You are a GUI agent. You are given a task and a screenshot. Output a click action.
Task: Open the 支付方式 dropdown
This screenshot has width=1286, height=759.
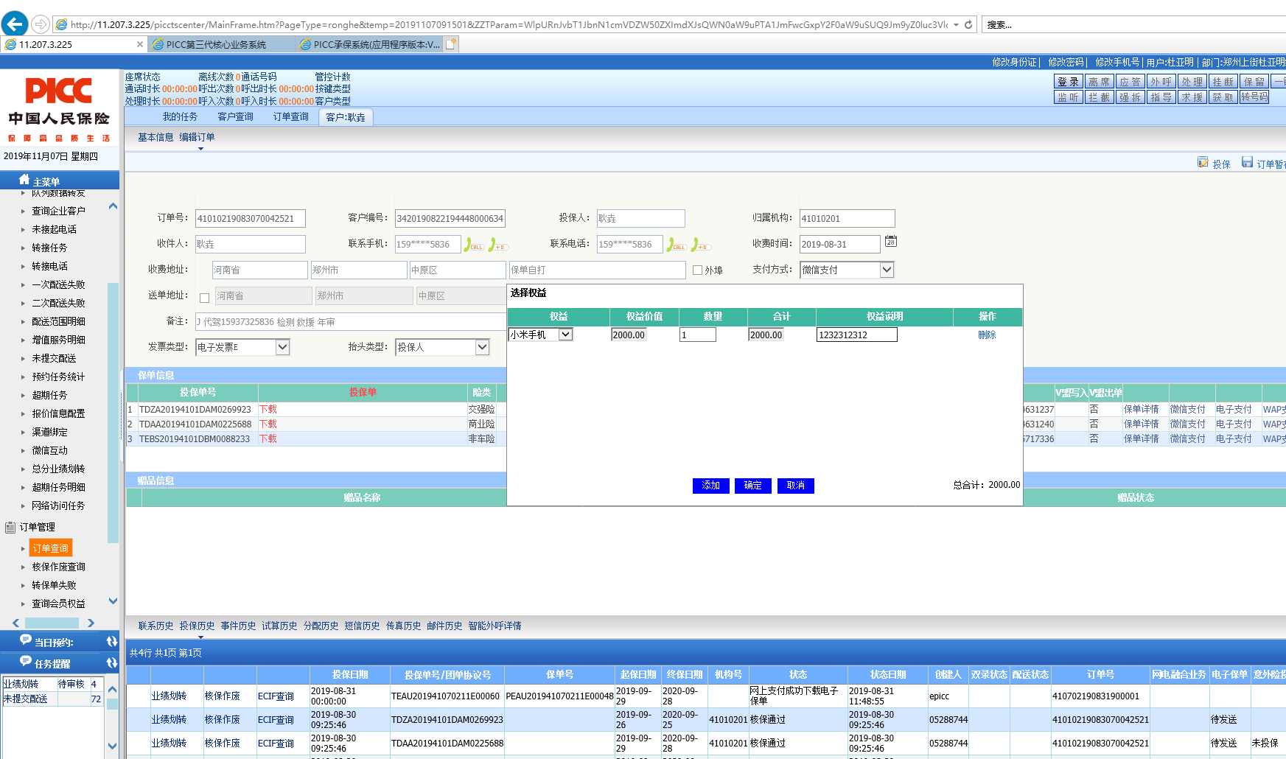(887, 270)
